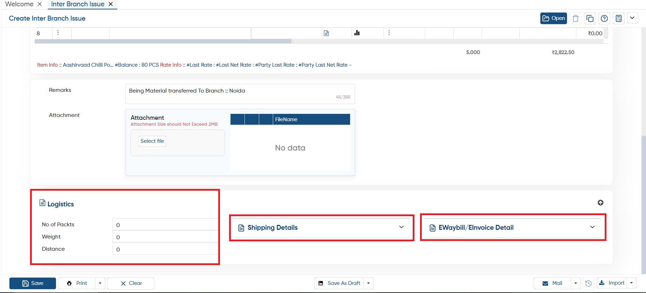Open the calculator icon in header
This screenshot has height=293, width=646.
619,18
